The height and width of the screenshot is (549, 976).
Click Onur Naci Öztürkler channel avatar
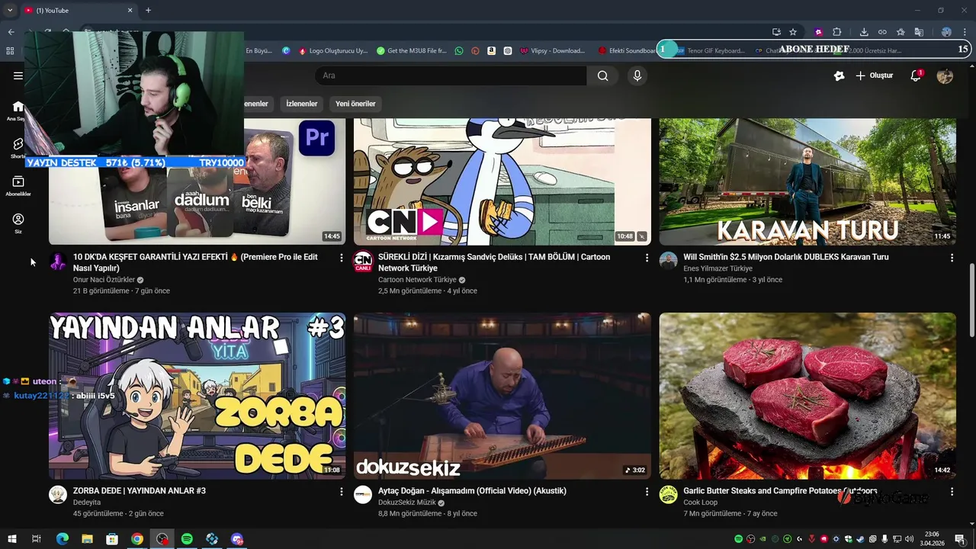pos(58,261)
